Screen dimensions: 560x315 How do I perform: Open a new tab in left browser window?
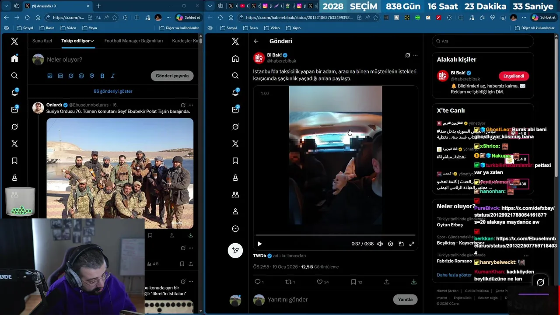[x=98, y=6]
